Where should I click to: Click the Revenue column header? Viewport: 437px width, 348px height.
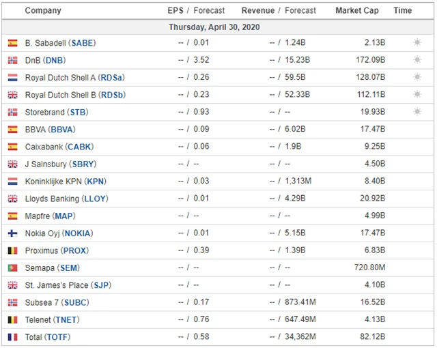[x=257, y=11]
